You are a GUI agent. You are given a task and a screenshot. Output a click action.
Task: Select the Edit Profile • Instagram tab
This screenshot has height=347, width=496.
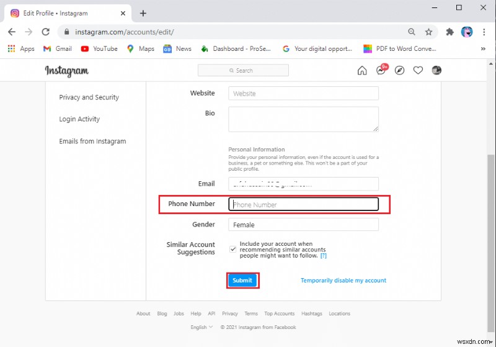68,13
